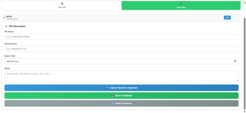
Task: Click the plus icon above Save New
Action: coord(181,4)
